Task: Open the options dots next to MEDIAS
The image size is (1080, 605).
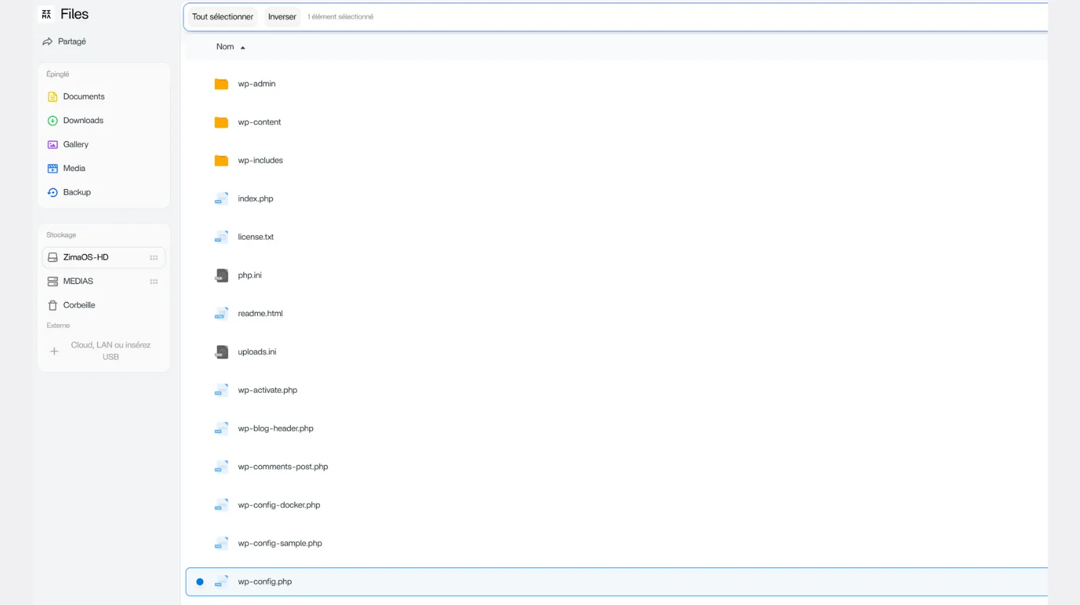Action: tap(154, 282)
